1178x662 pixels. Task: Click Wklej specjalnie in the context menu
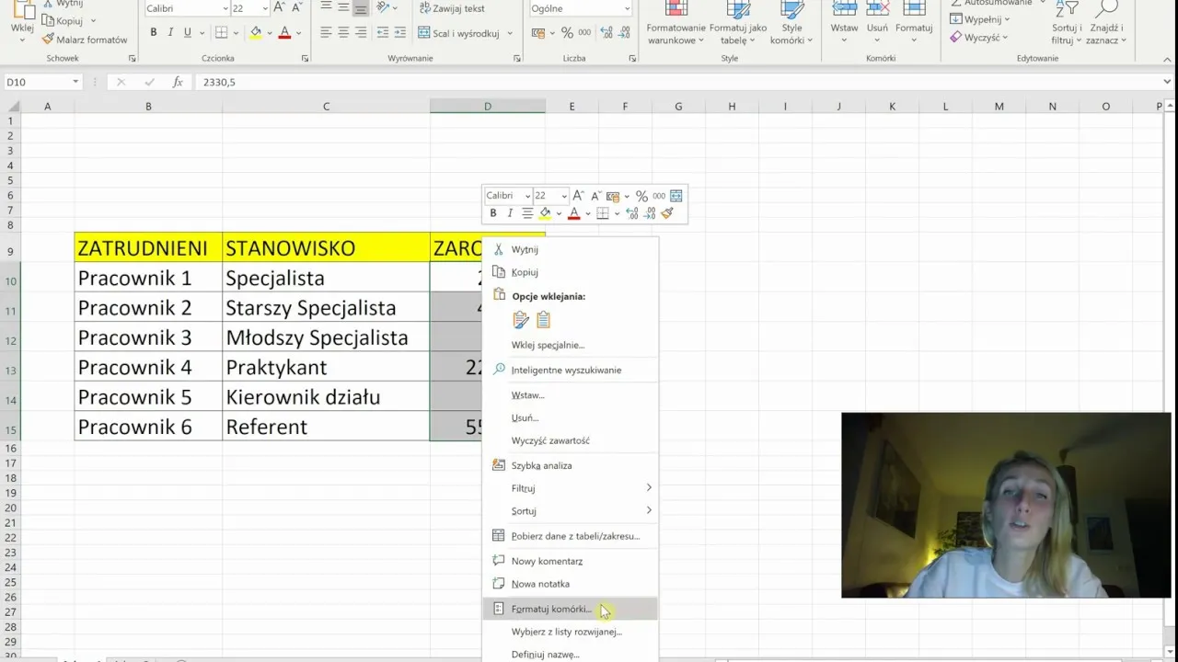tap(548, 344)
